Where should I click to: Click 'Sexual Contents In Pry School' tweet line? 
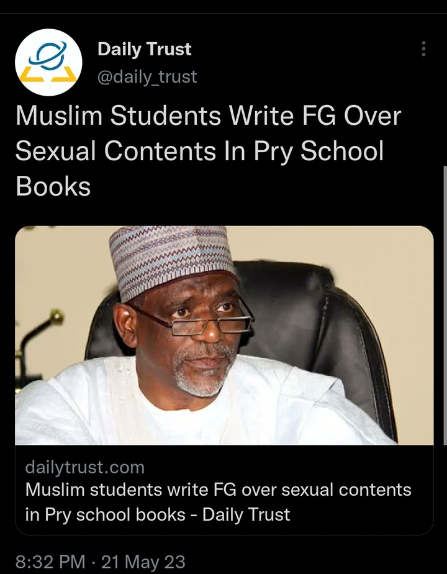(x=199, y=151)
